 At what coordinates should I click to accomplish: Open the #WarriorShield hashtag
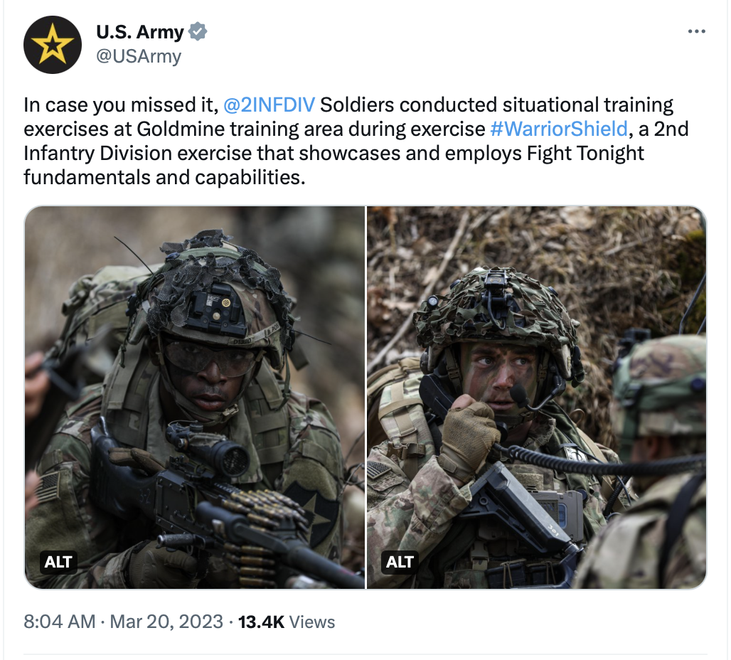(559, 129)
